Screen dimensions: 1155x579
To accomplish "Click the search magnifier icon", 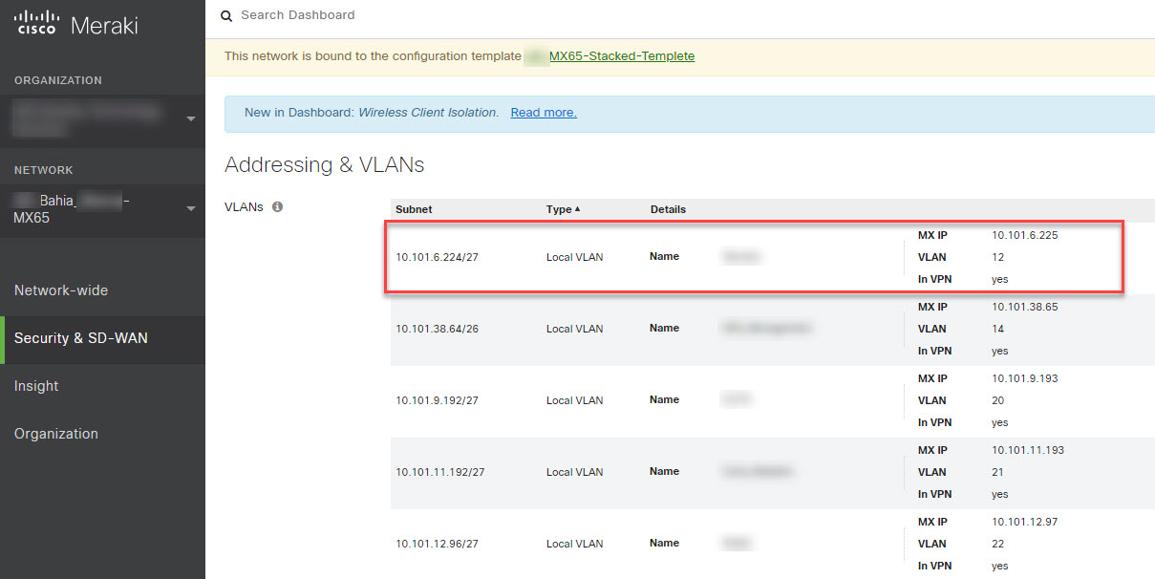I will [x=225, y=15].
